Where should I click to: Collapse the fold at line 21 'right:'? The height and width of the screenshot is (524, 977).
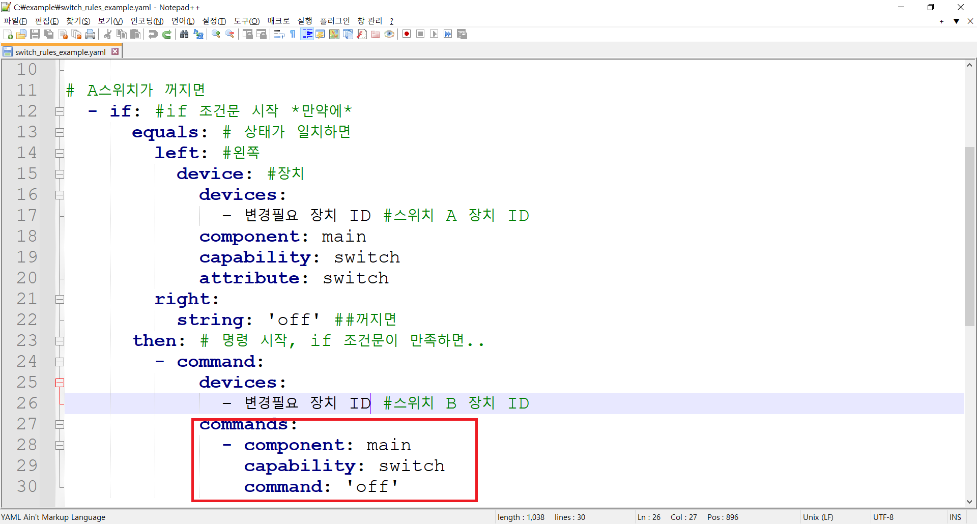[x=60, y=299]
